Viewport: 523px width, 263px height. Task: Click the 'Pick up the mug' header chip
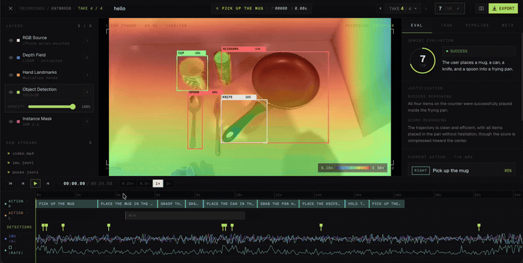click(240, 8)
